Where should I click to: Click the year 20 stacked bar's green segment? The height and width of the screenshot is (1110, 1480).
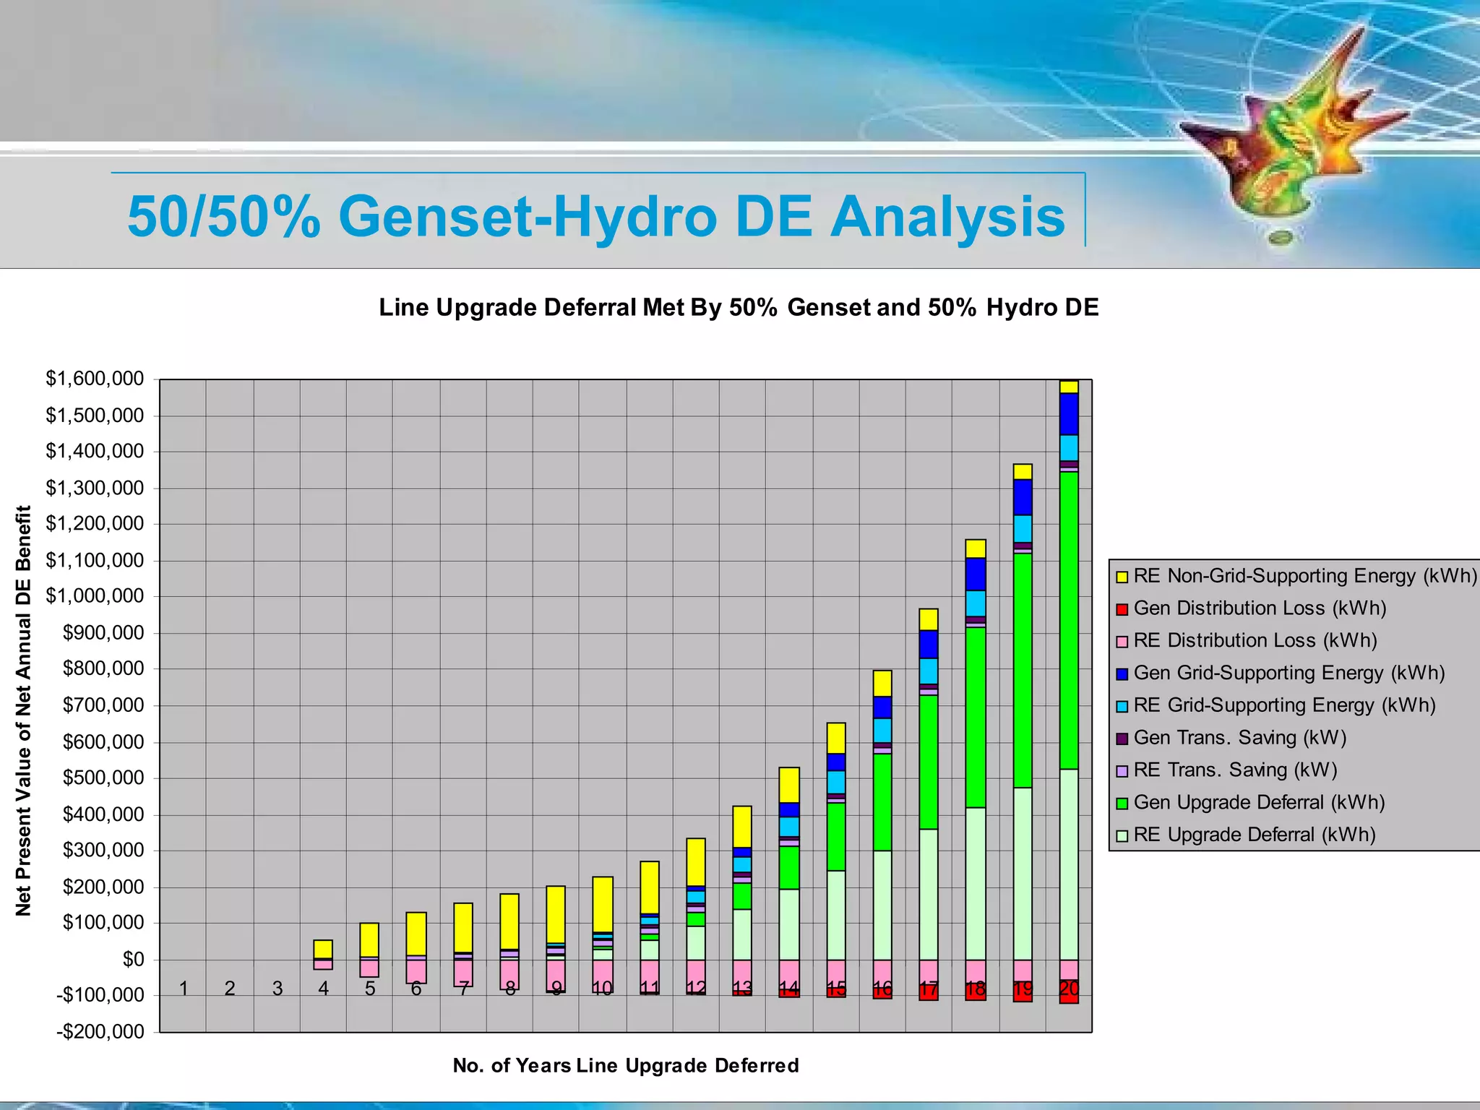1069,619
